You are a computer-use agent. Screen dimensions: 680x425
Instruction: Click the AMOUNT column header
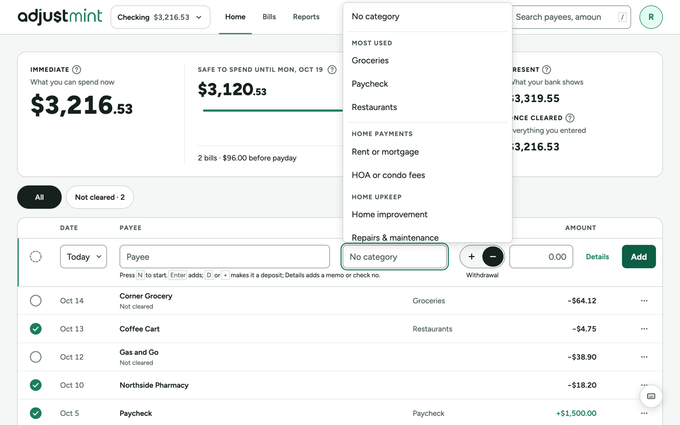[x=581, y=228]
